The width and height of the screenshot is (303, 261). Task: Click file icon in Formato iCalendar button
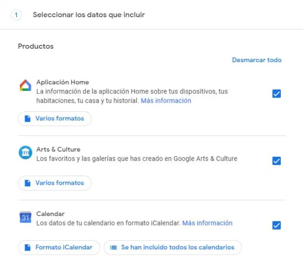click(27, 247)
